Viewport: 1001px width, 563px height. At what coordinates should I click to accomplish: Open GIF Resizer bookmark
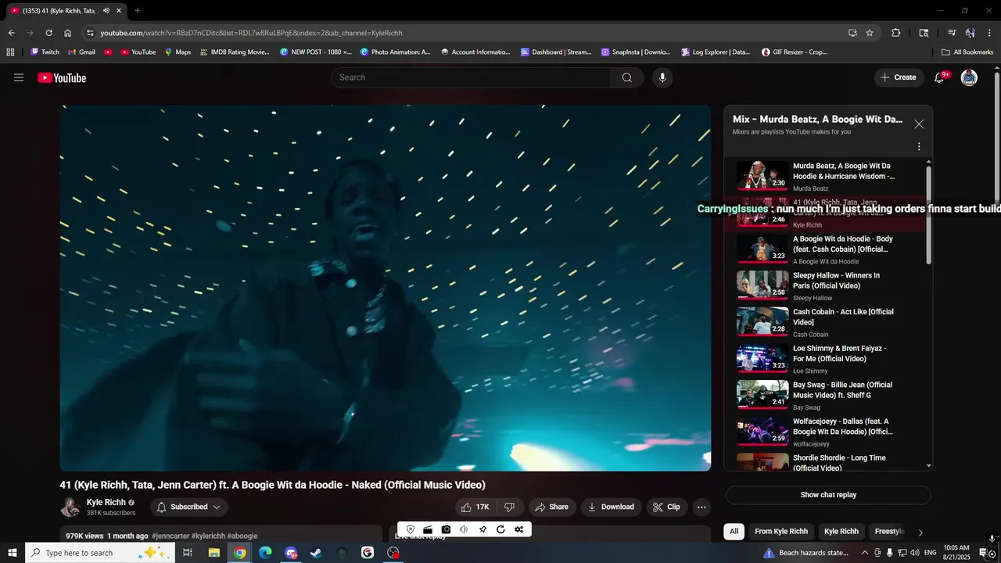click(794, 52)
